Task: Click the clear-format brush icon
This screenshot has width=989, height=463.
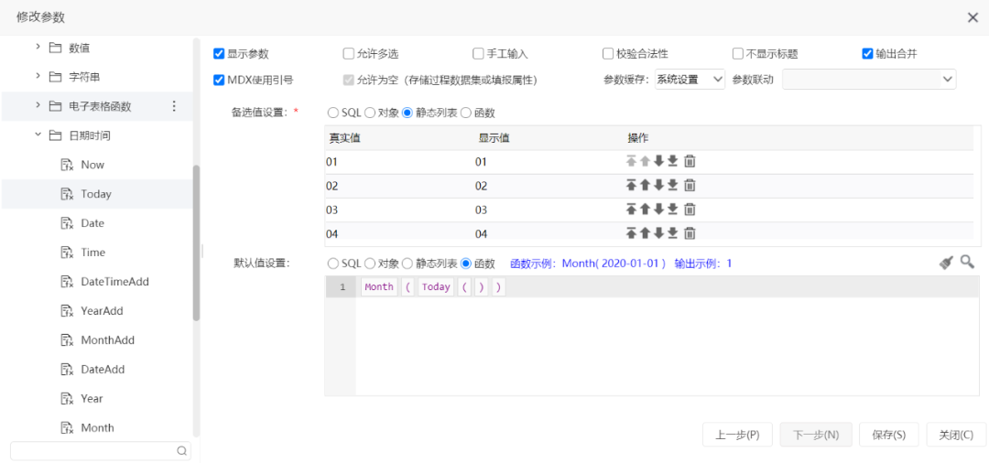Action: pos(946,263)
